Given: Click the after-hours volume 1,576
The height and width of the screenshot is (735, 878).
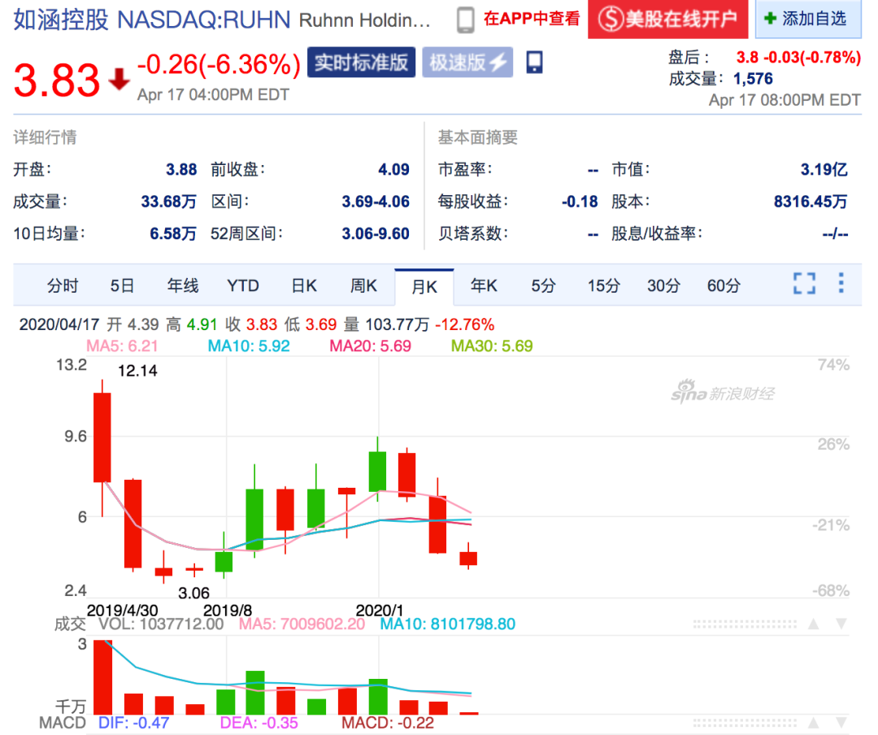Looking at the screenshot, I should click(x=753, y=78).
